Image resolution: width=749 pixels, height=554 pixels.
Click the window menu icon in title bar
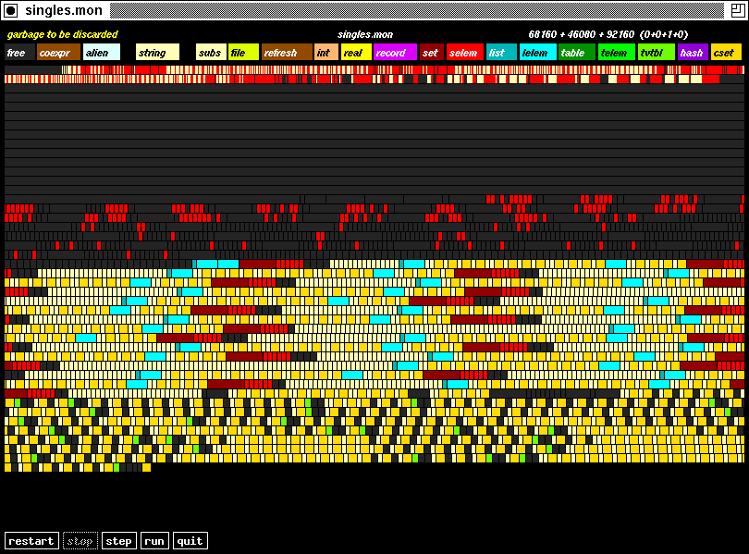(11, 10)
